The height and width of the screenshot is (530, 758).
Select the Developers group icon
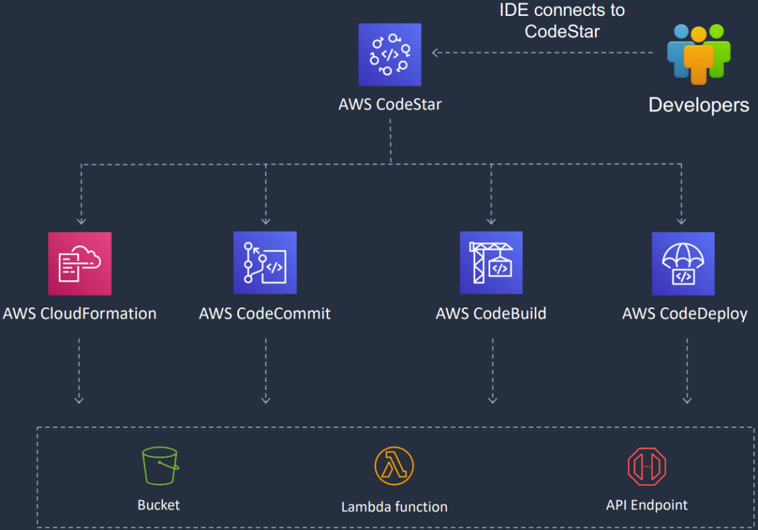click(698, 54)
